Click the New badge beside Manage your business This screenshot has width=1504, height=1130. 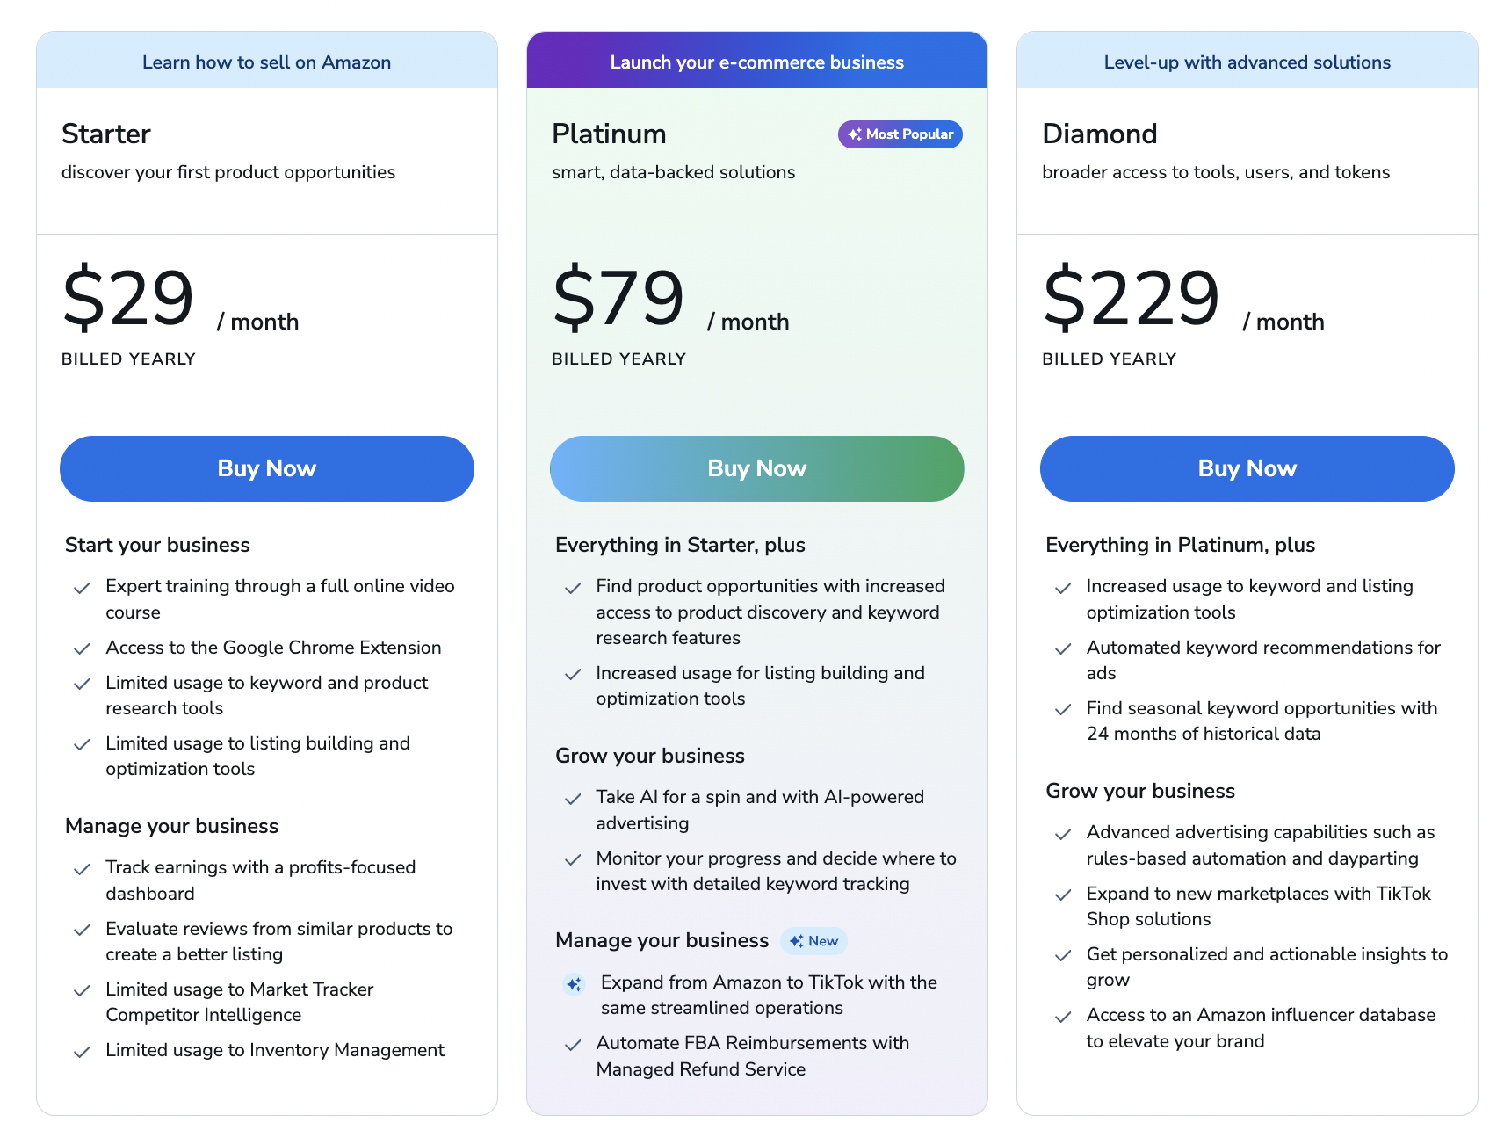[x=813, y=941]
